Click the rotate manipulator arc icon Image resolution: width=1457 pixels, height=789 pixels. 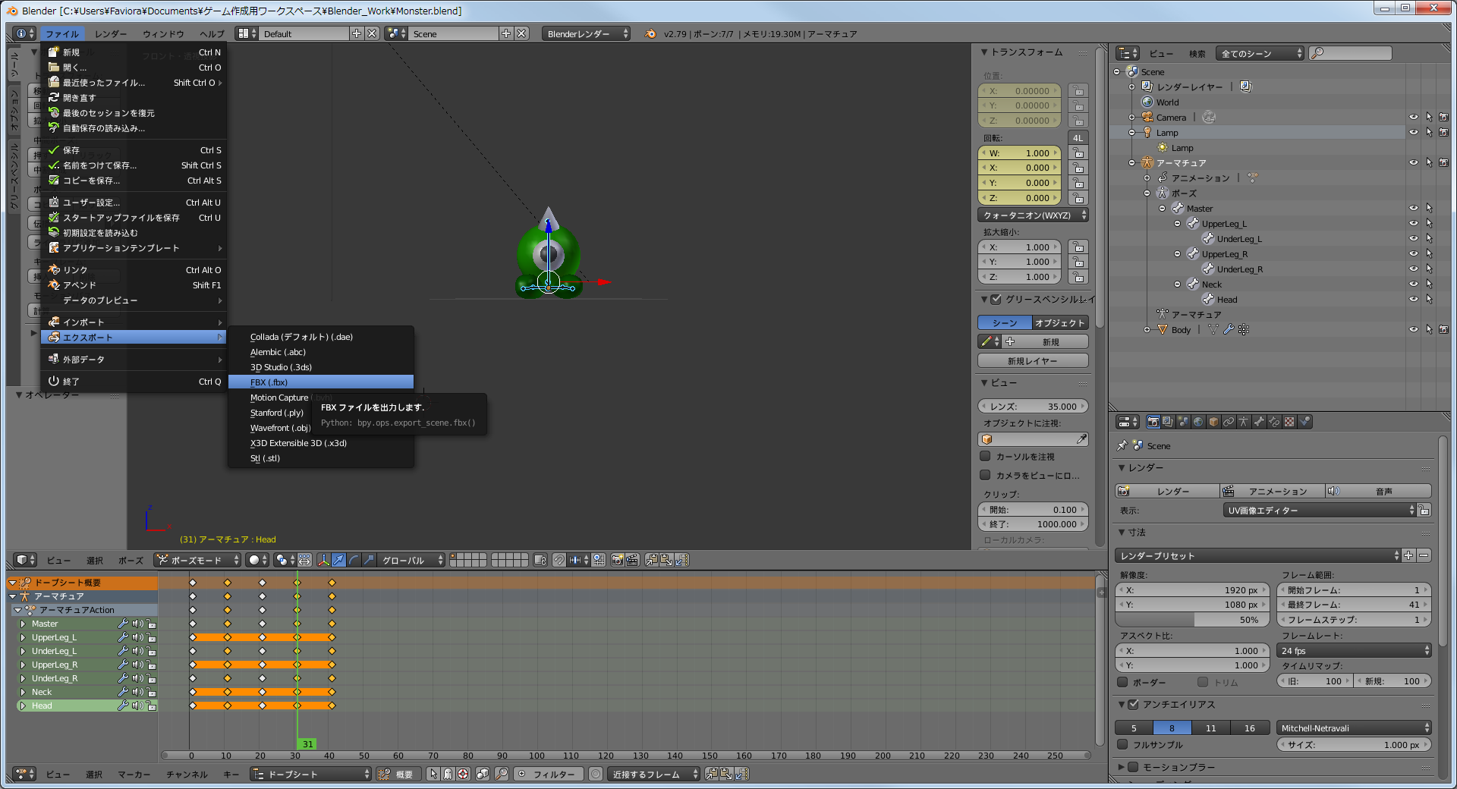pyautogui.click(x=354, y=560)
